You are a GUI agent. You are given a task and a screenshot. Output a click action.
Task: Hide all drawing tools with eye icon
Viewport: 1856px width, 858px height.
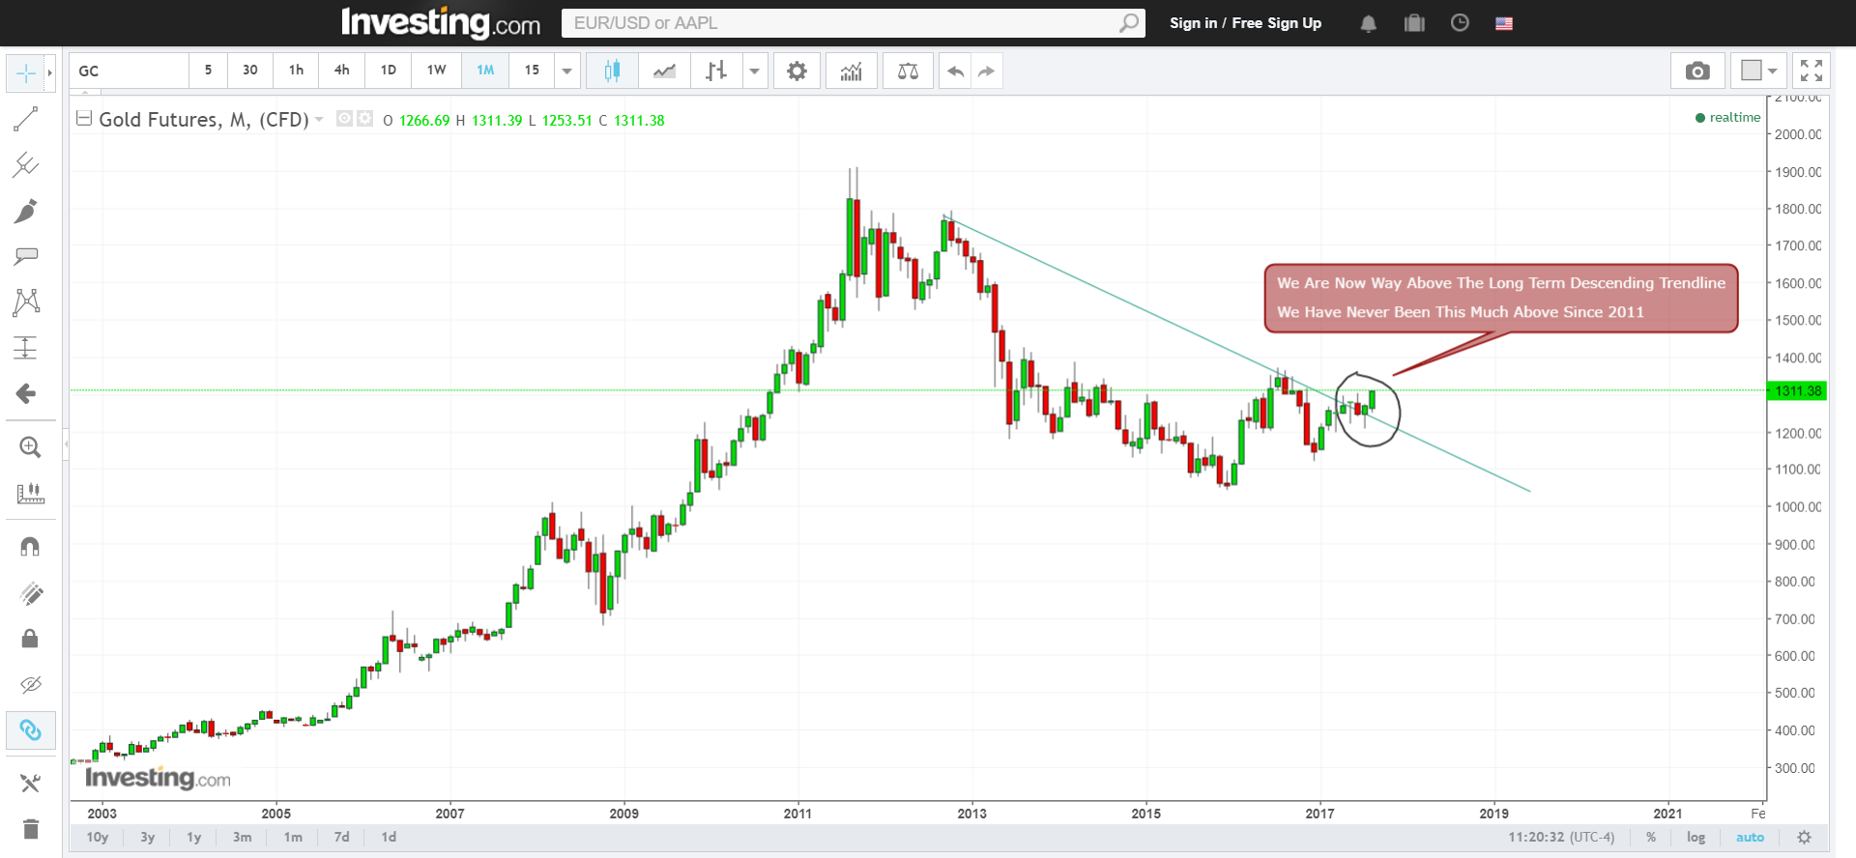pos(30,685)
